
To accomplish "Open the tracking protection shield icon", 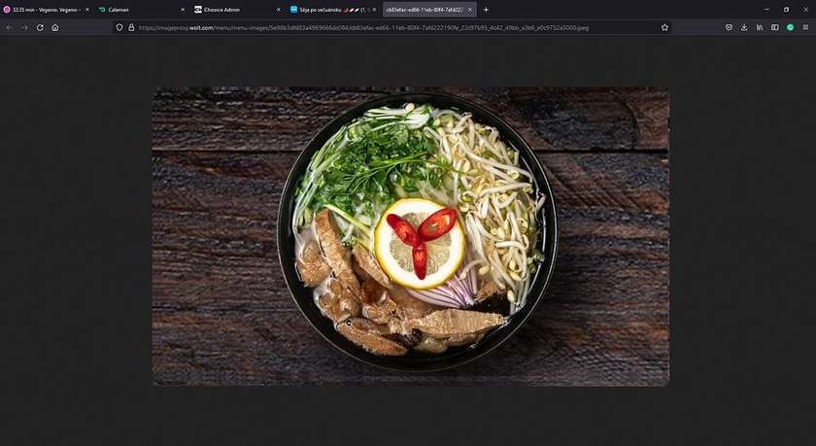I will tap(119, 27).
